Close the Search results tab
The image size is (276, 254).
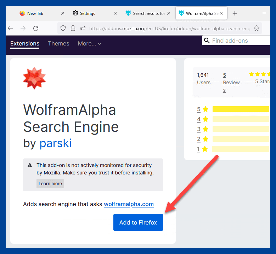(169, 13)
